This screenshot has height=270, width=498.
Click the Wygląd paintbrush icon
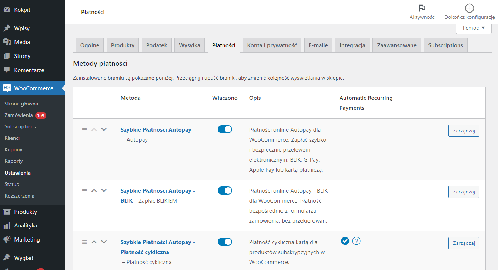click(x=7, y=258)
